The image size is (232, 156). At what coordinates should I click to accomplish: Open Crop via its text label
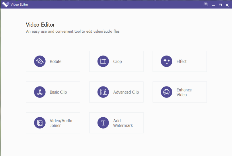[118, 62]
